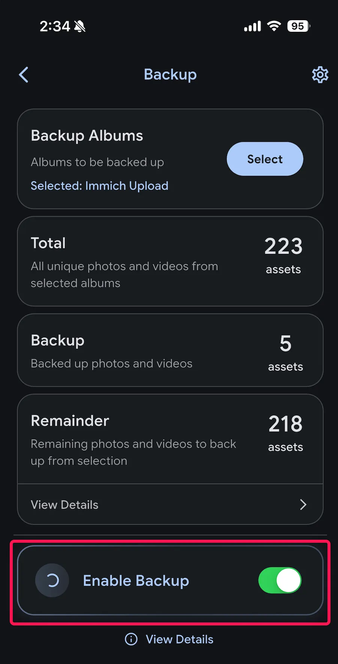Tap the Enable Backup label

136,581
